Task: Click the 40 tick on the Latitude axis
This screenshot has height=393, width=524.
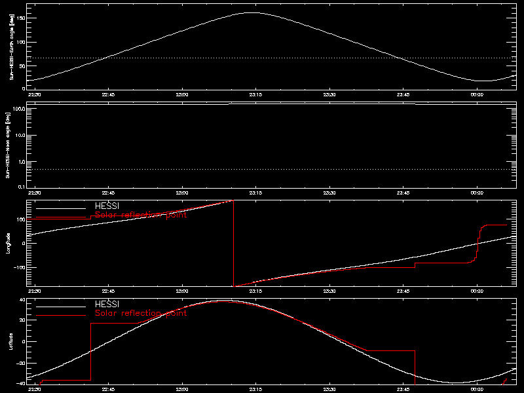Action: (22, 300)
